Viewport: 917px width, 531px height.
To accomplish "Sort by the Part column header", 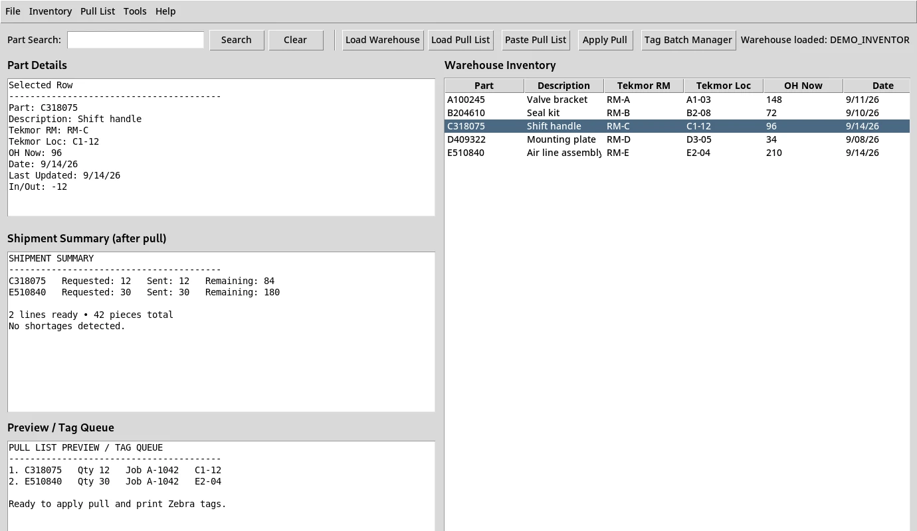I will (x=484, y=86).
